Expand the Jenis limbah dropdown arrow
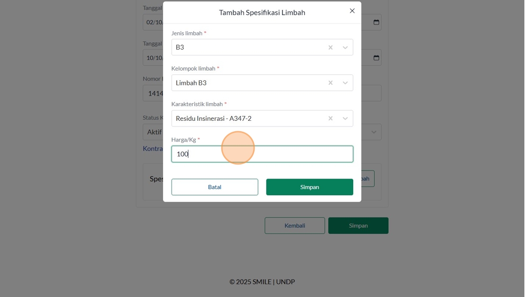Screen dimensions: 531x297 (x=345, y=47)
